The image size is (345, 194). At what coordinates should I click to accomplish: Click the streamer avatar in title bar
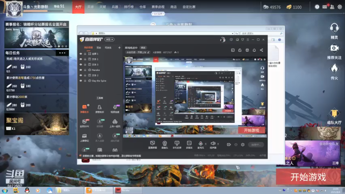pos(223,40)
